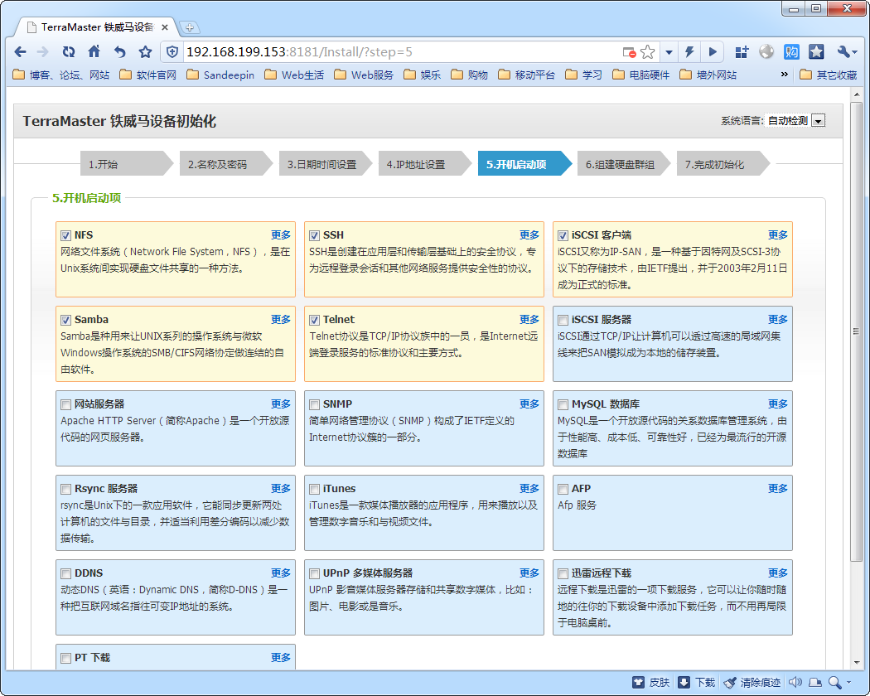The height and width of the screenshot is (696, 870).
Task: Click 更多 link in the Samba box
Action: coord(281,320)
